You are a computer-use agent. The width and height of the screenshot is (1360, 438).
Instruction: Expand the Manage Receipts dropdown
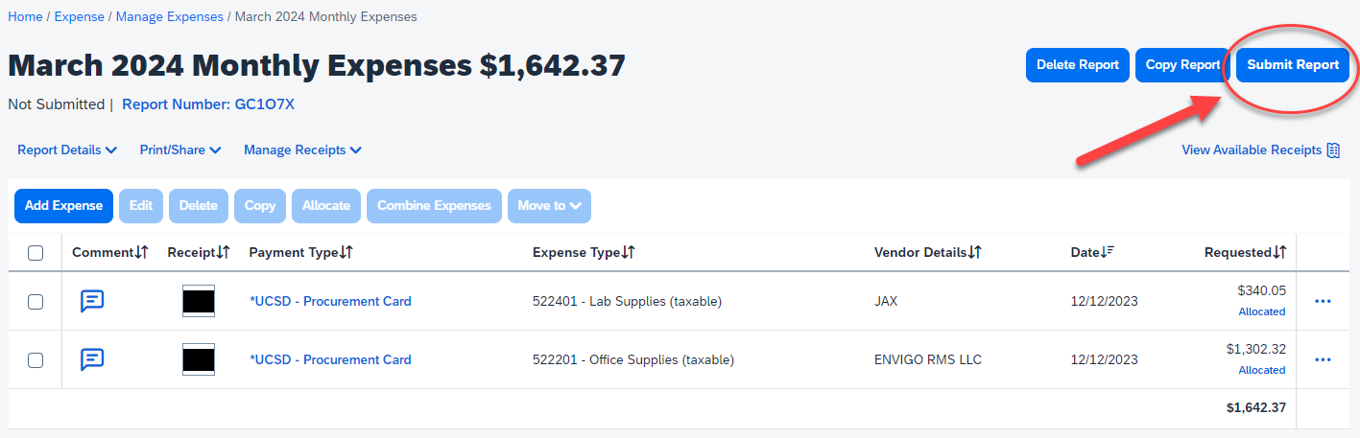click(x=302, y=150)
